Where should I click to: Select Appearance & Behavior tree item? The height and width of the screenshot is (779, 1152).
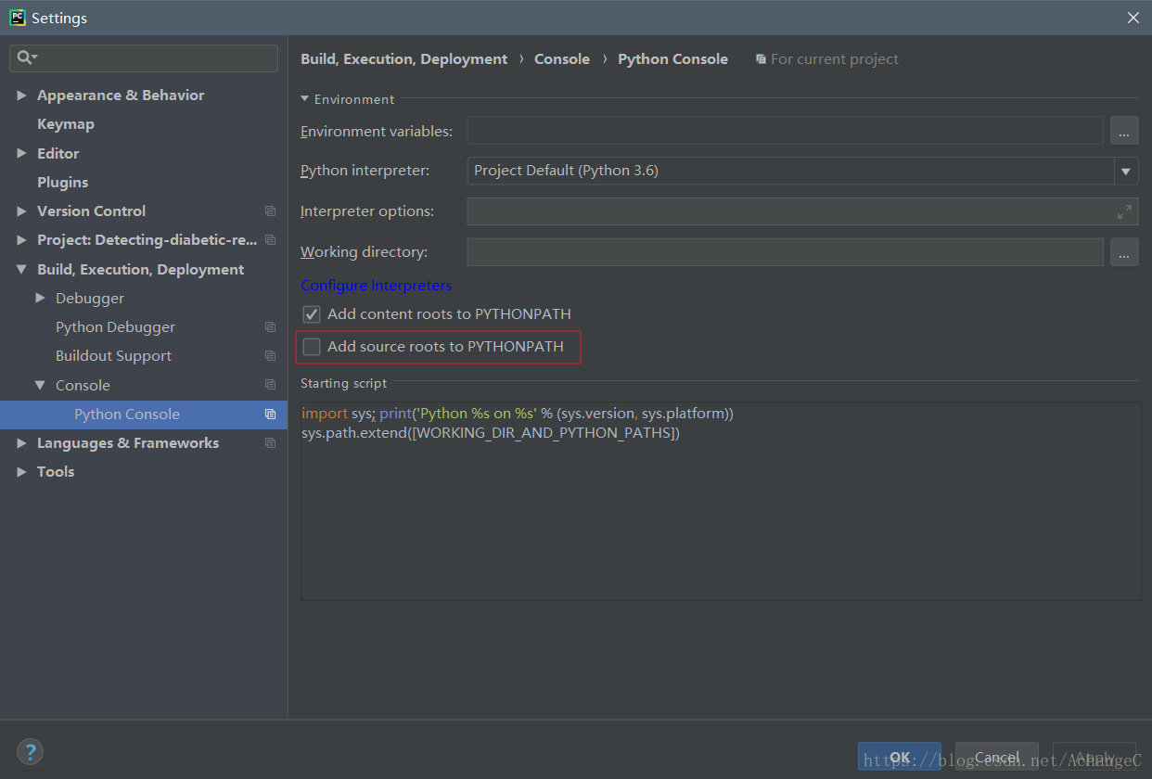click(x=121, y=96)
